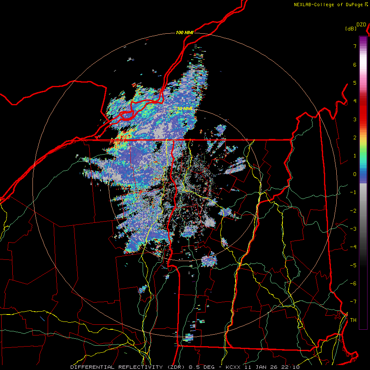The width and height of the screenshot is (370, 370).
Task: Click the TH threshold label on legend
Action: [353, 320]
